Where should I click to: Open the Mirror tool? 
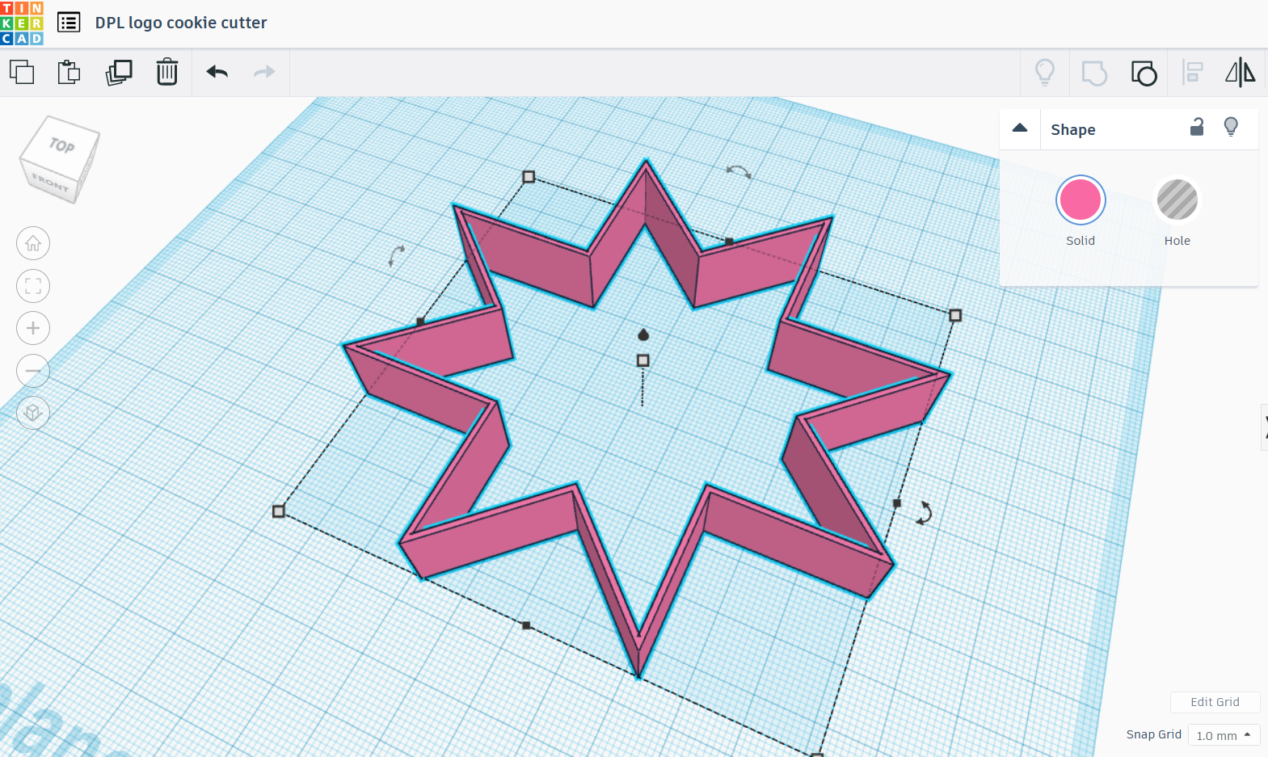(1240, 73)
